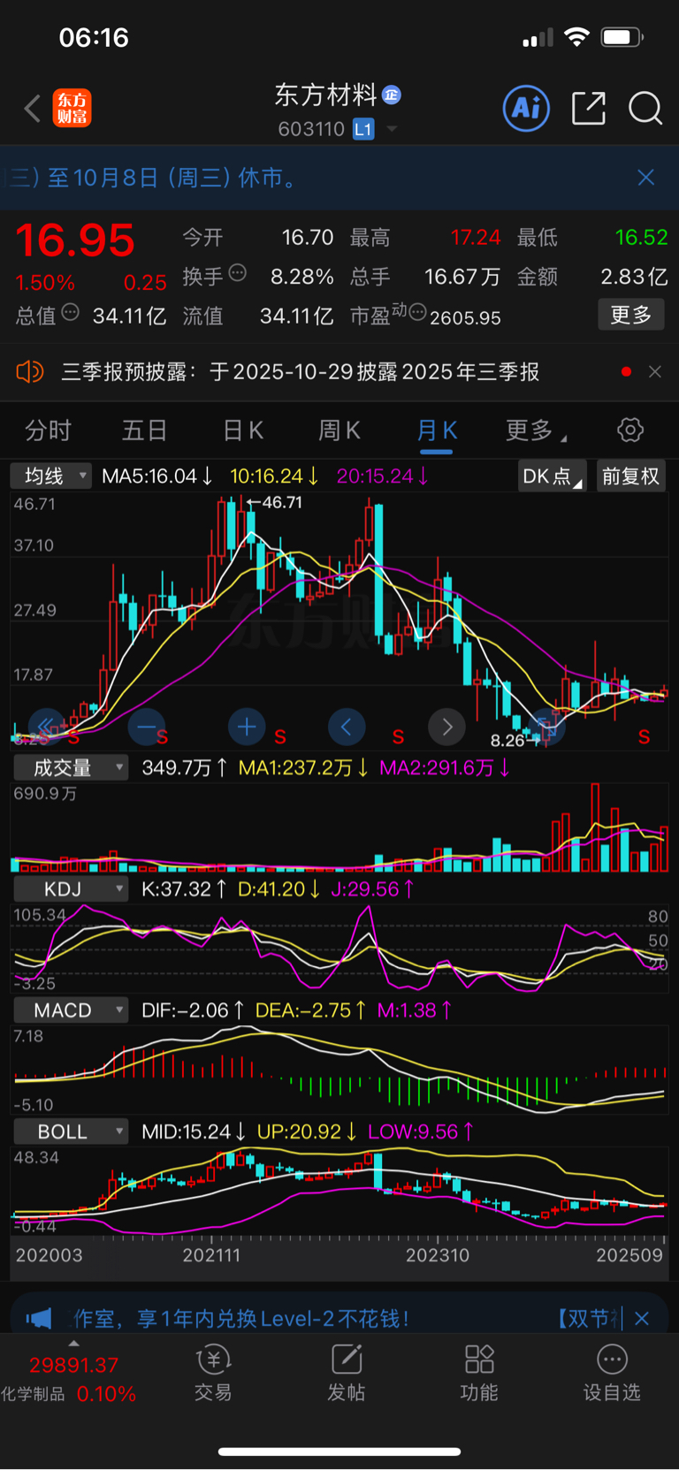This screenshot has height=1470, width=679.
Task: Change the 前复权 adjustment mode
Action: coord(630,476)
